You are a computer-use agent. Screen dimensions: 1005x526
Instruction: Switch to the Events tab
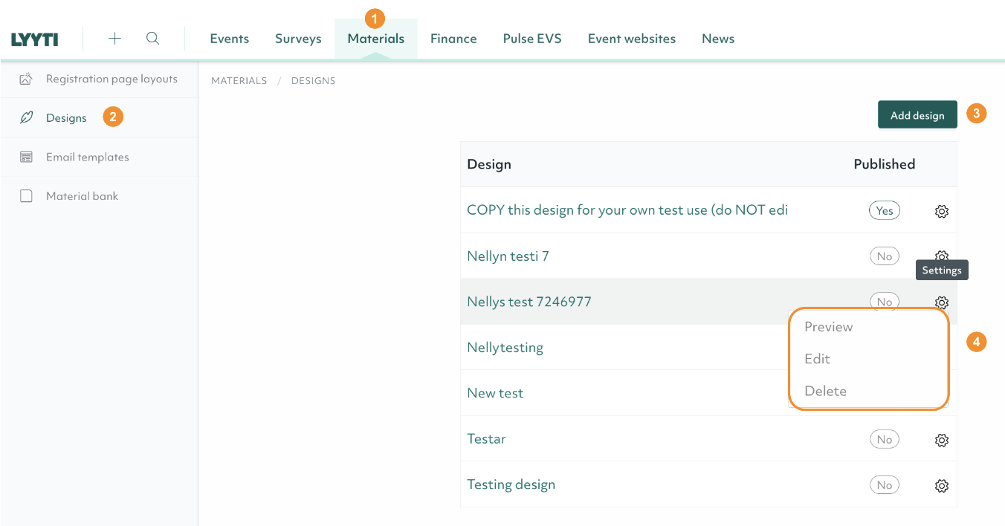[229, 39]
